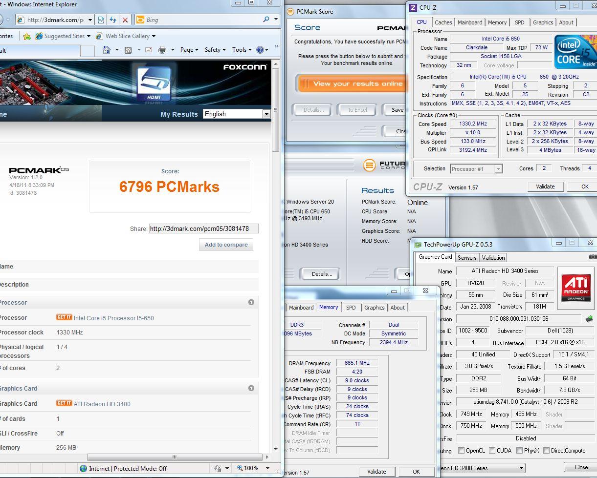Switch to the Validation tab in GPU-Z
The image size is (597, 478).
tap(493, 258)
